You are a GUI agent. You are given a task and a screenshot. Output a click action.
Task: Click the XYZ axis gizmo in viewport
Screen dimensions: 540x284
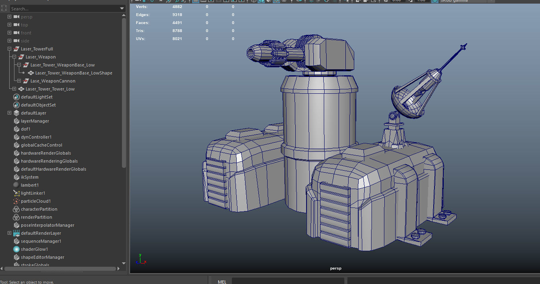click(x=141, y=259)
